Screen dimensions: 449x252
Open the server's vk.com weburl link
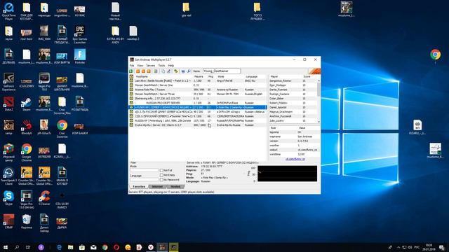point(295,159)
